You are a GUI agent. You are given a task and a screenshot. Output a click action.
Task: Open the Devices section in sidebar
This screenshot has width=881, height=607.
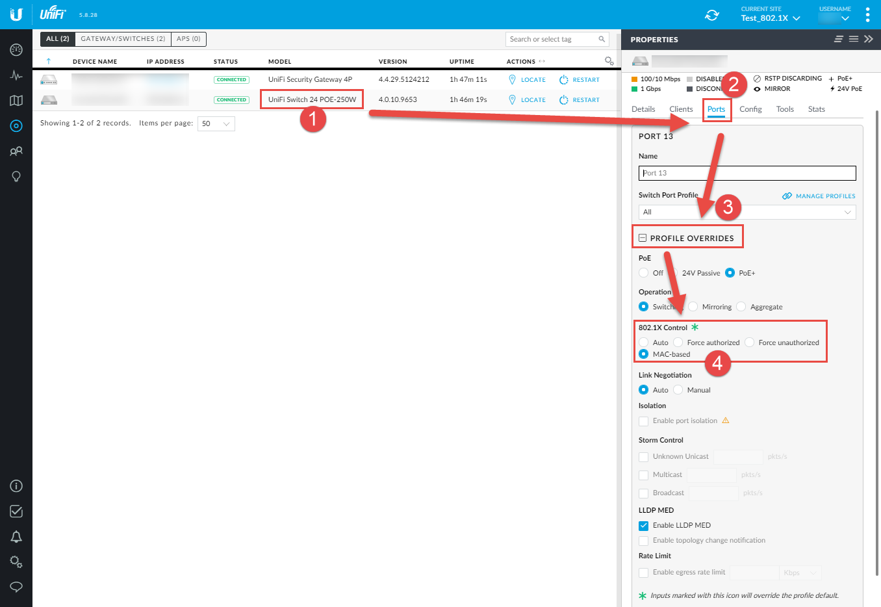(16, 126)
